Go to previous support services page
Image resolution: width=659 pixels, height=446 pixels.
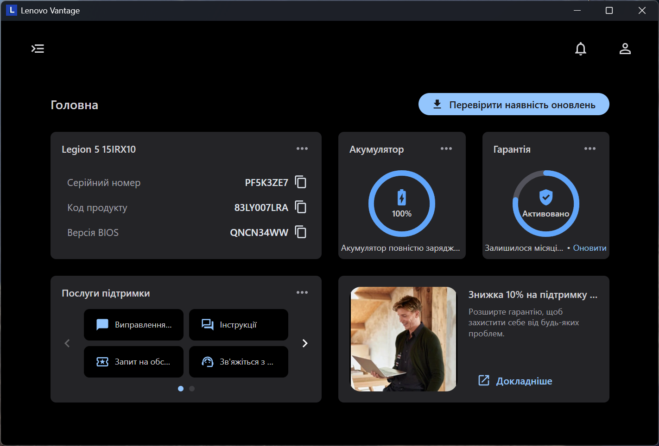pyautogui.click(x=67, y=343)
